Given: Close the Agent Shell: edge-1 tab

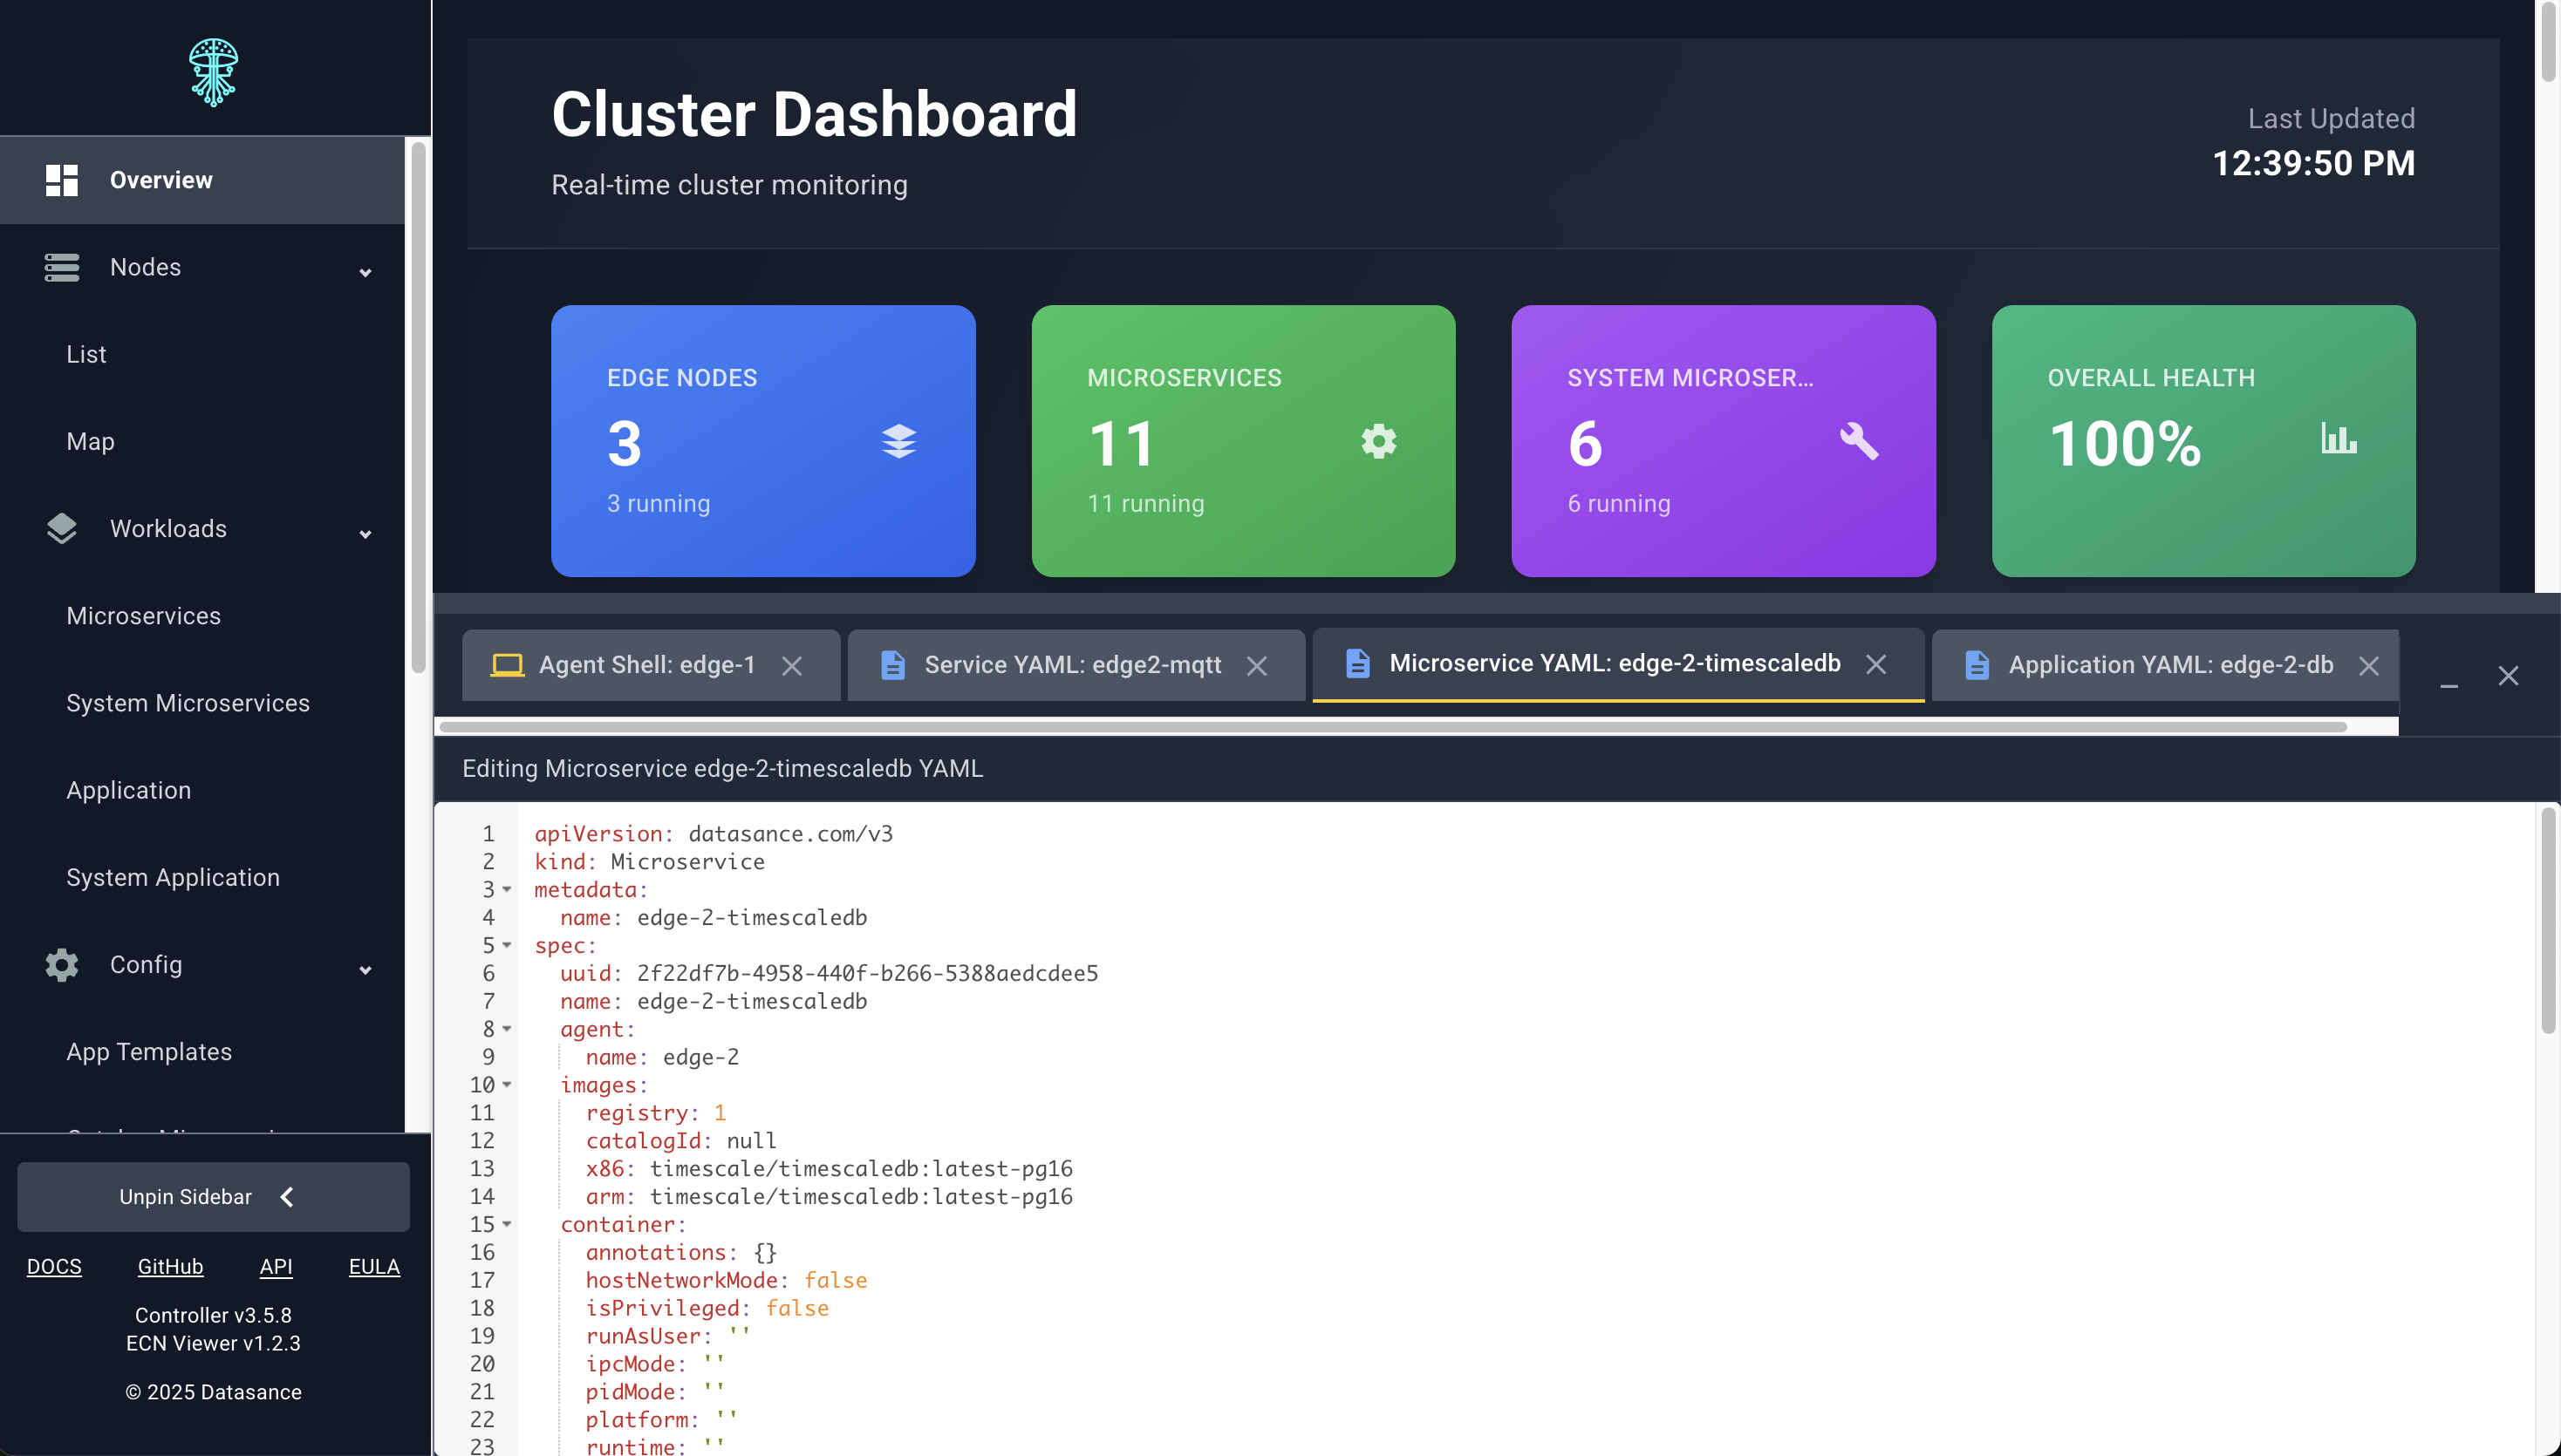Looking at the screenshot, I should [791, 666].
